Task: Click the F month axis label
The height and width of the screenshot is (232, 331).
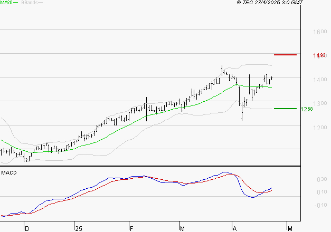Action: pos(131,229)
